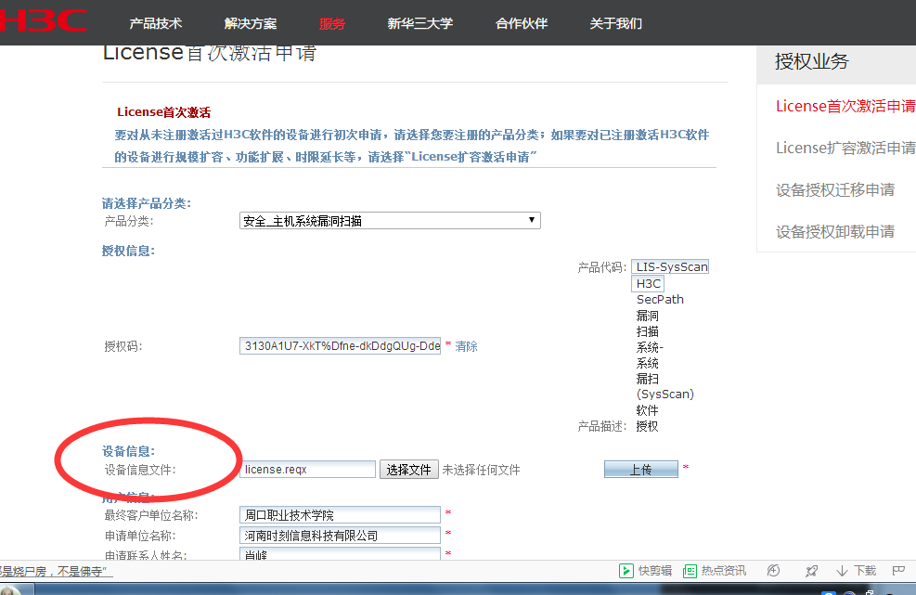Click the browser doctor plus icon in status bar

pyautogui.click(x=773, y=571)
